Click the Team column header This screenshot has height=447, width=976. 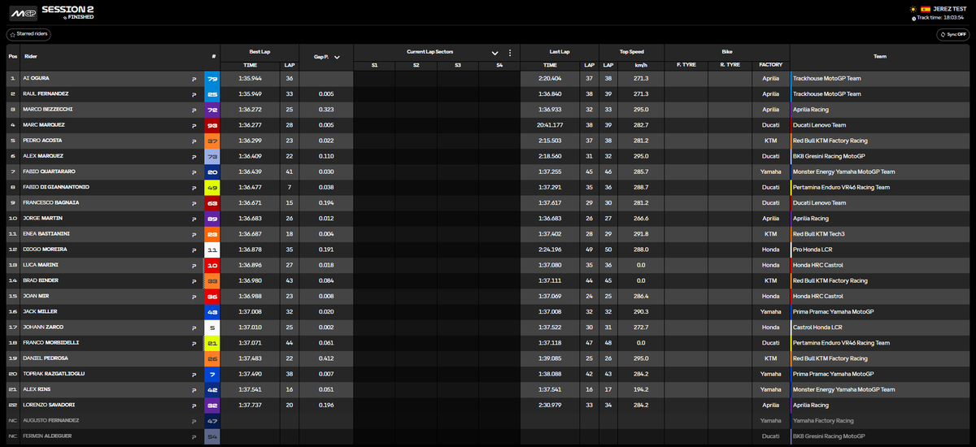880,57
